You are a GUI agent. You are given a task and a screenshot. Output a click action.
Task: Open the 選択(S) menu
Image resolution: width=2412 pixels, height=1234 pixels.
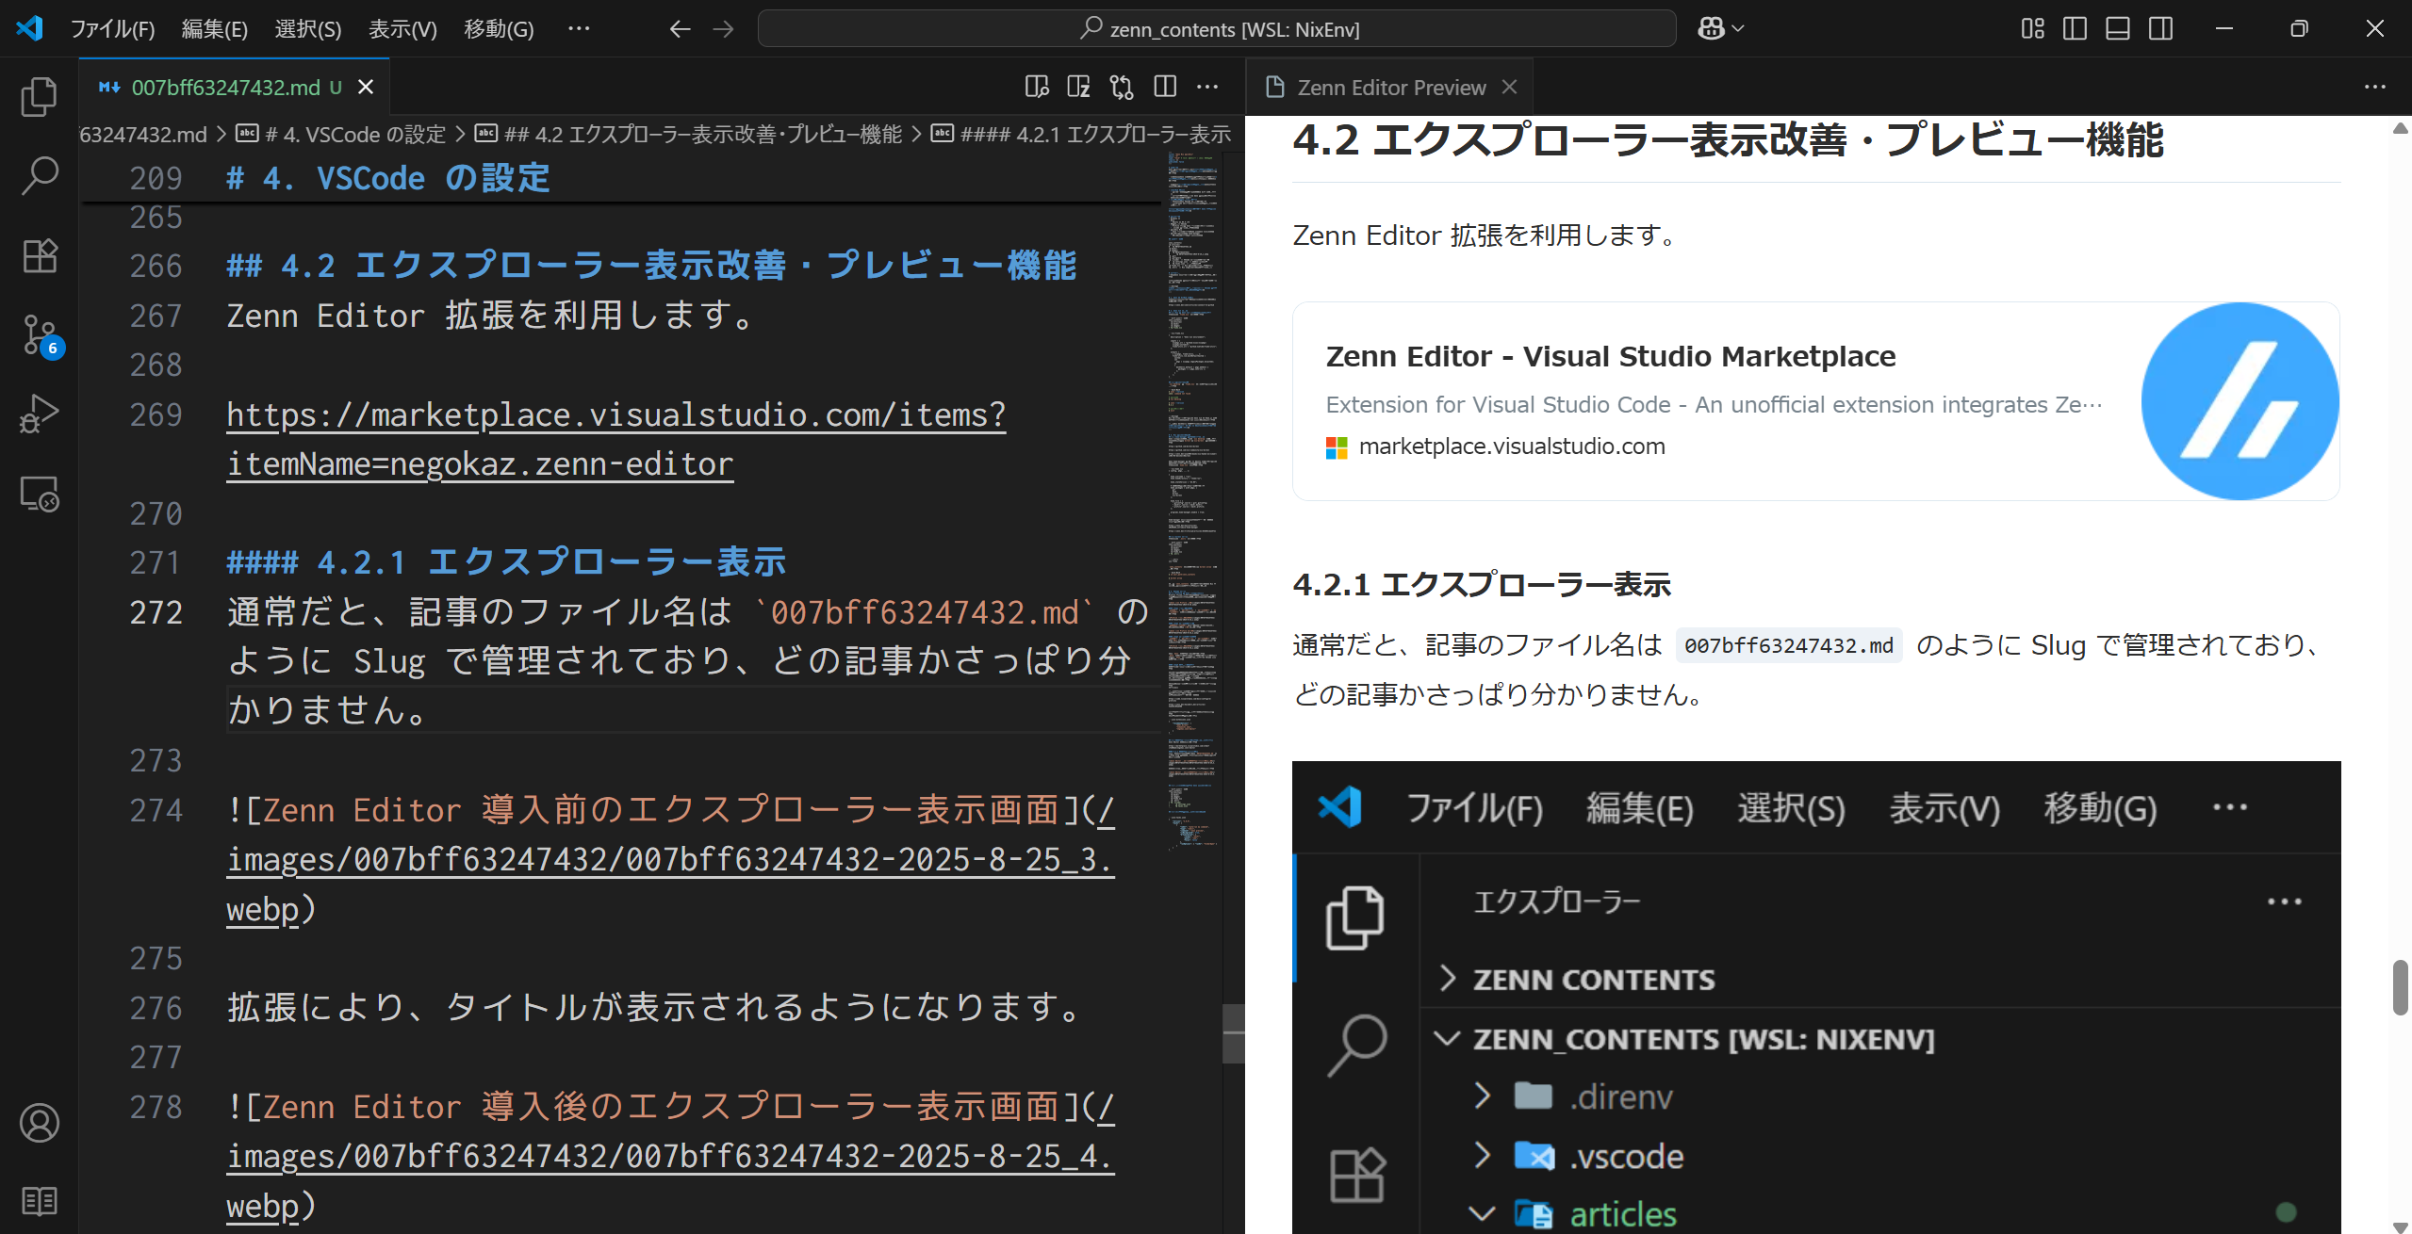(307, 29)
